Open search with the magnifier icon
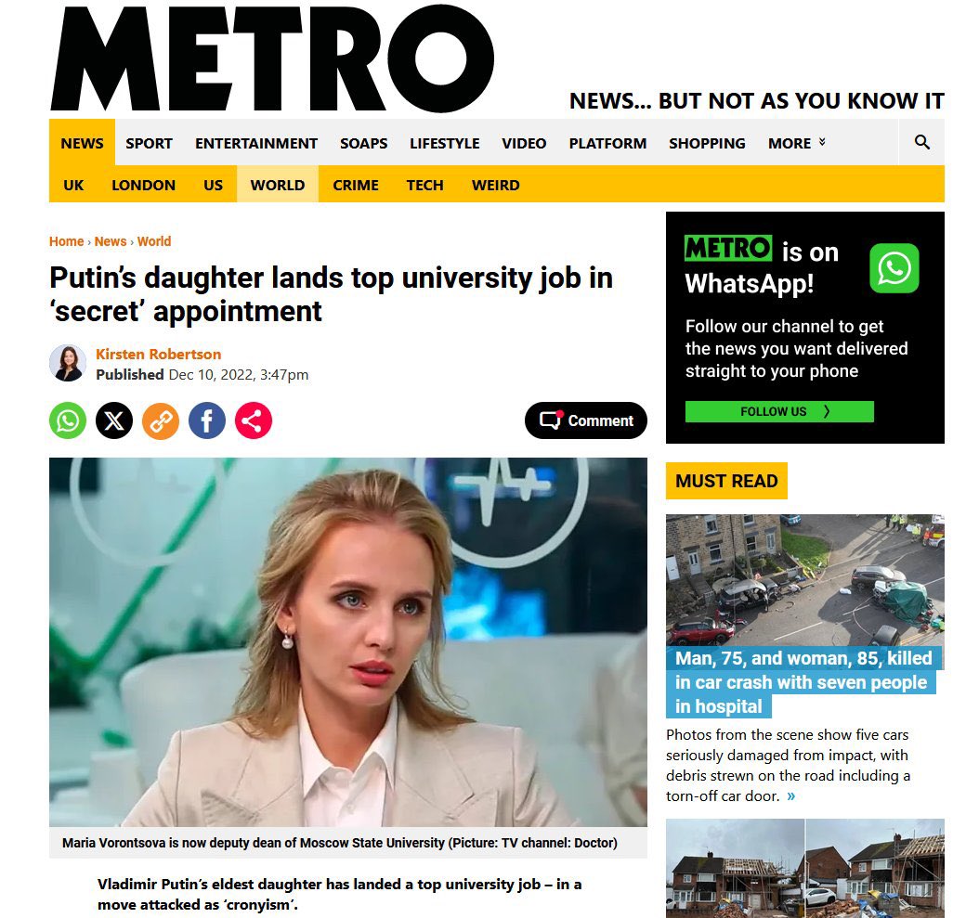Screen dimensions: 953x918 921,142
